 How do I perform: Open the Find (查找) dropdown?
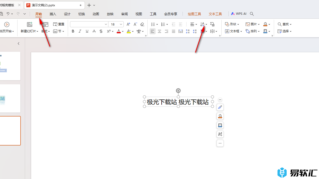point(285,24)
